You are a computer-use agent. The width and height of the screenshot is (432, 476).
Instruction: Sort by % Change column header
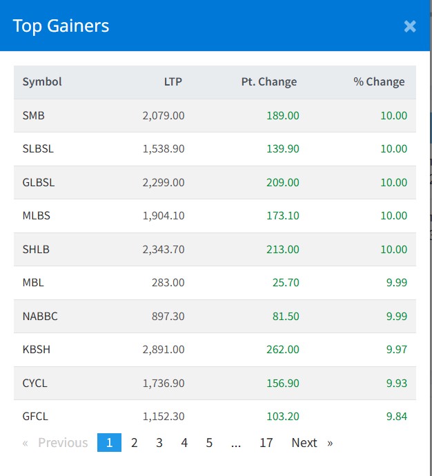click(379, 81)
